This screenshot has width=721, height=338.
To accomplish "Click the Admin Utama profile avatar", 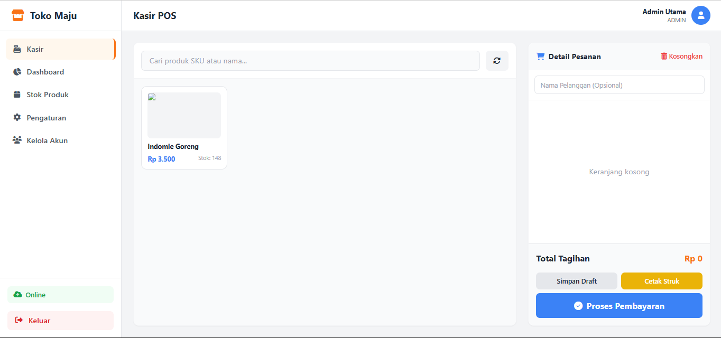I will 700,15.
